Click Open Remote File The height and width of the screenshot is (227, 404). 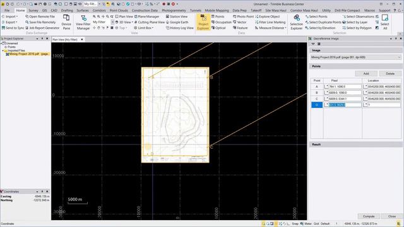(x=40, y=16)
